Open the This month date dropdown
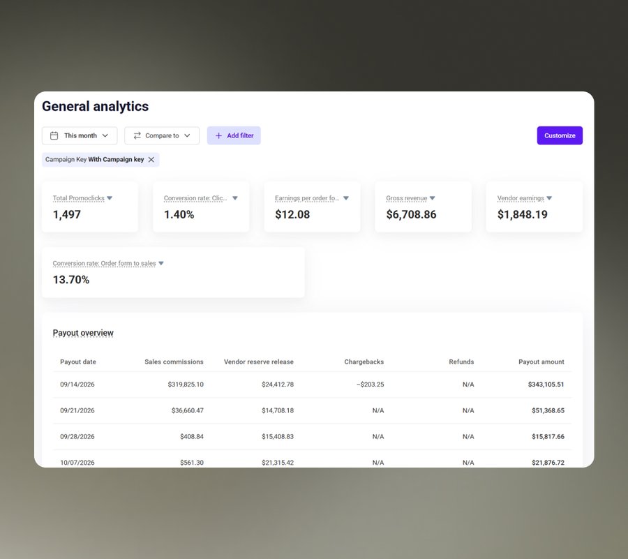The height and width of the screenshot is (559, 628). (x=80, y=136)
